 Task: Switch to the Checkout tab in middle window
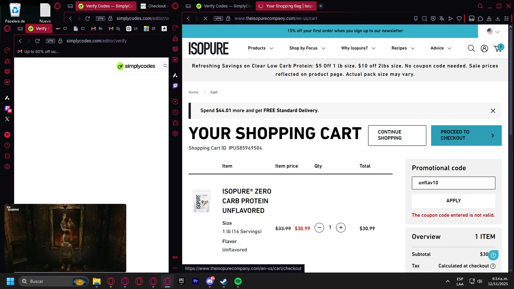[x=155, y=6]
